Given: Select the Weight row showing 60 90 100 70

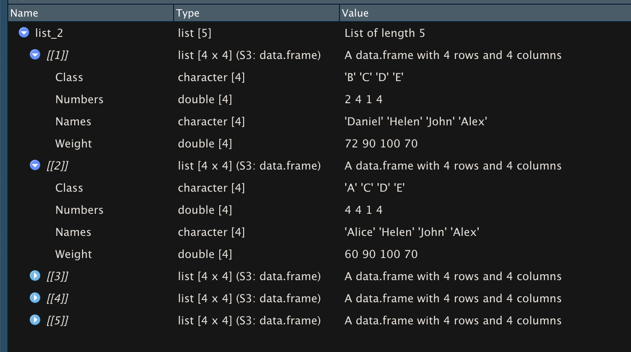Looking at the screenshot, I should tap(74, 254).
